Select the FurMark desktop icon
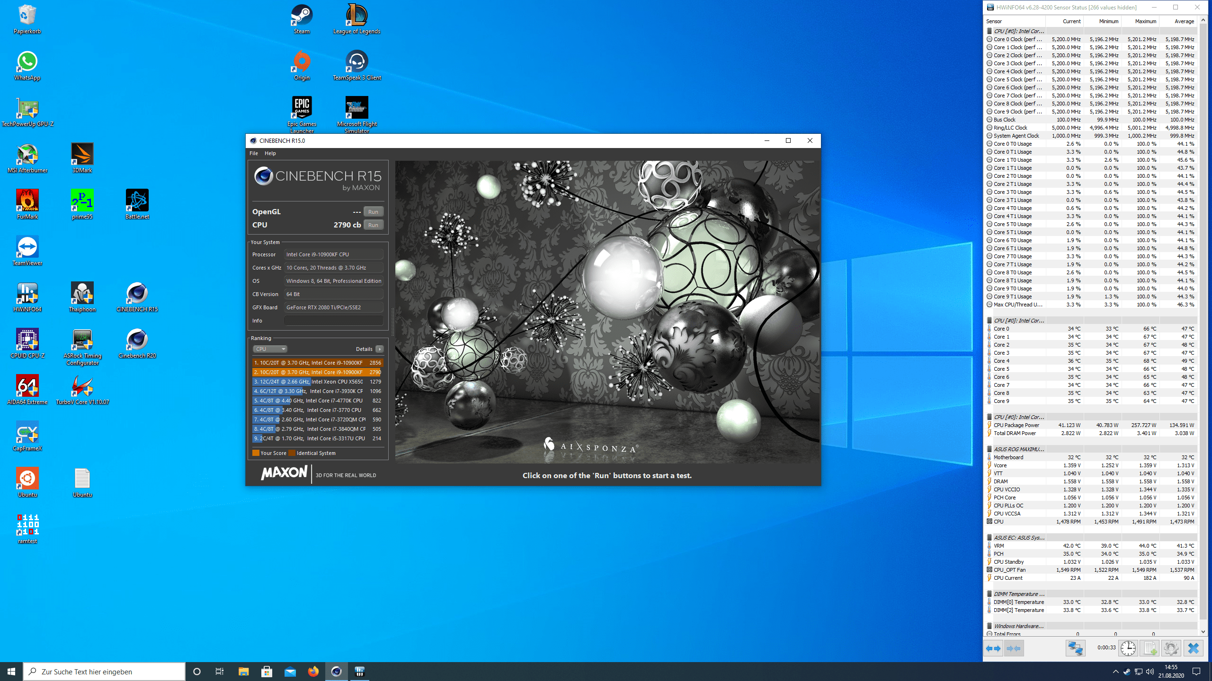The height and width of the screenshot is (681, 1212). coord(27,205)
